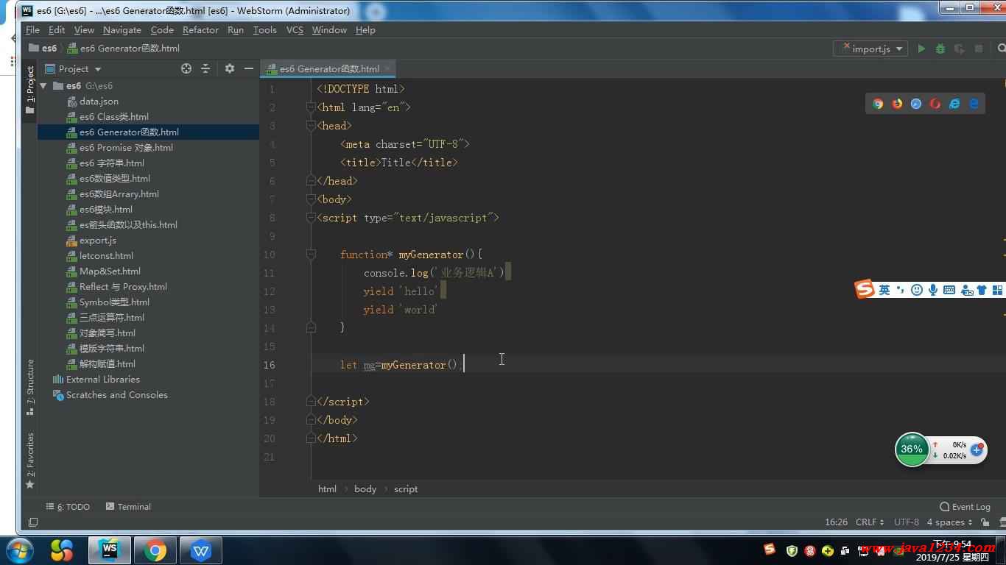
Task: Change CRLF line separator
Action: [x=870, y=522]
